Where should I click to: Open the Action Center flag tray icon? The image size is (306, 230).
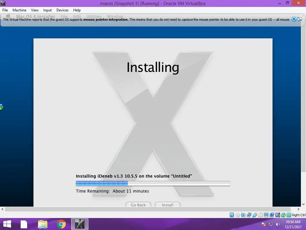[264, 224]
